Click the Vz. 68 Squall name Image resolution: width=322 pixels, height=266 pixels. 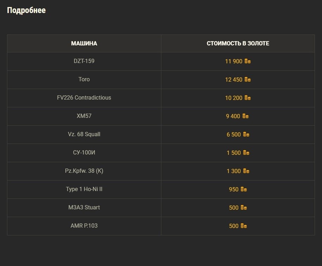84,134
